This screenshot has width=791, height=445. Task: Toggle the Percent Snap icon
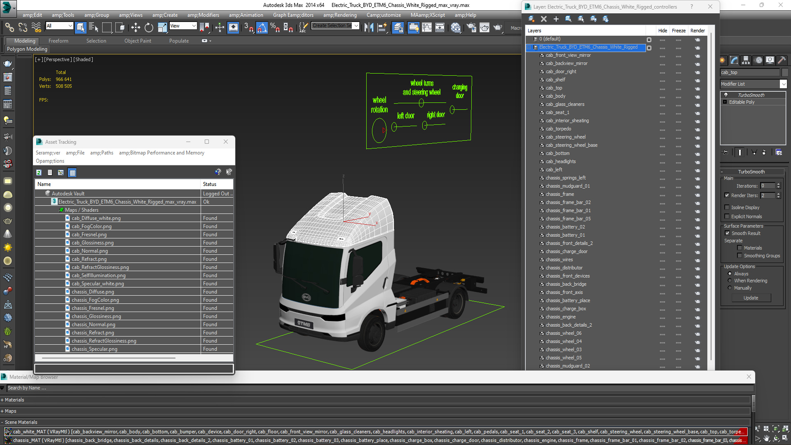275,27
